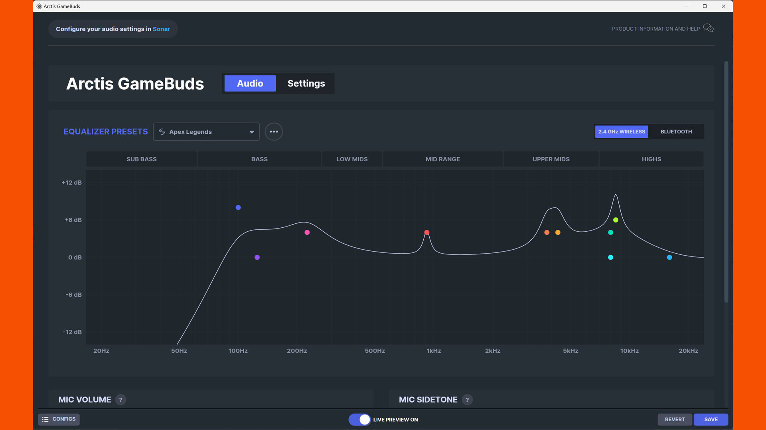Click the Save button
Image resolution: width=766 pixels, height=430 pixels.
711,419
